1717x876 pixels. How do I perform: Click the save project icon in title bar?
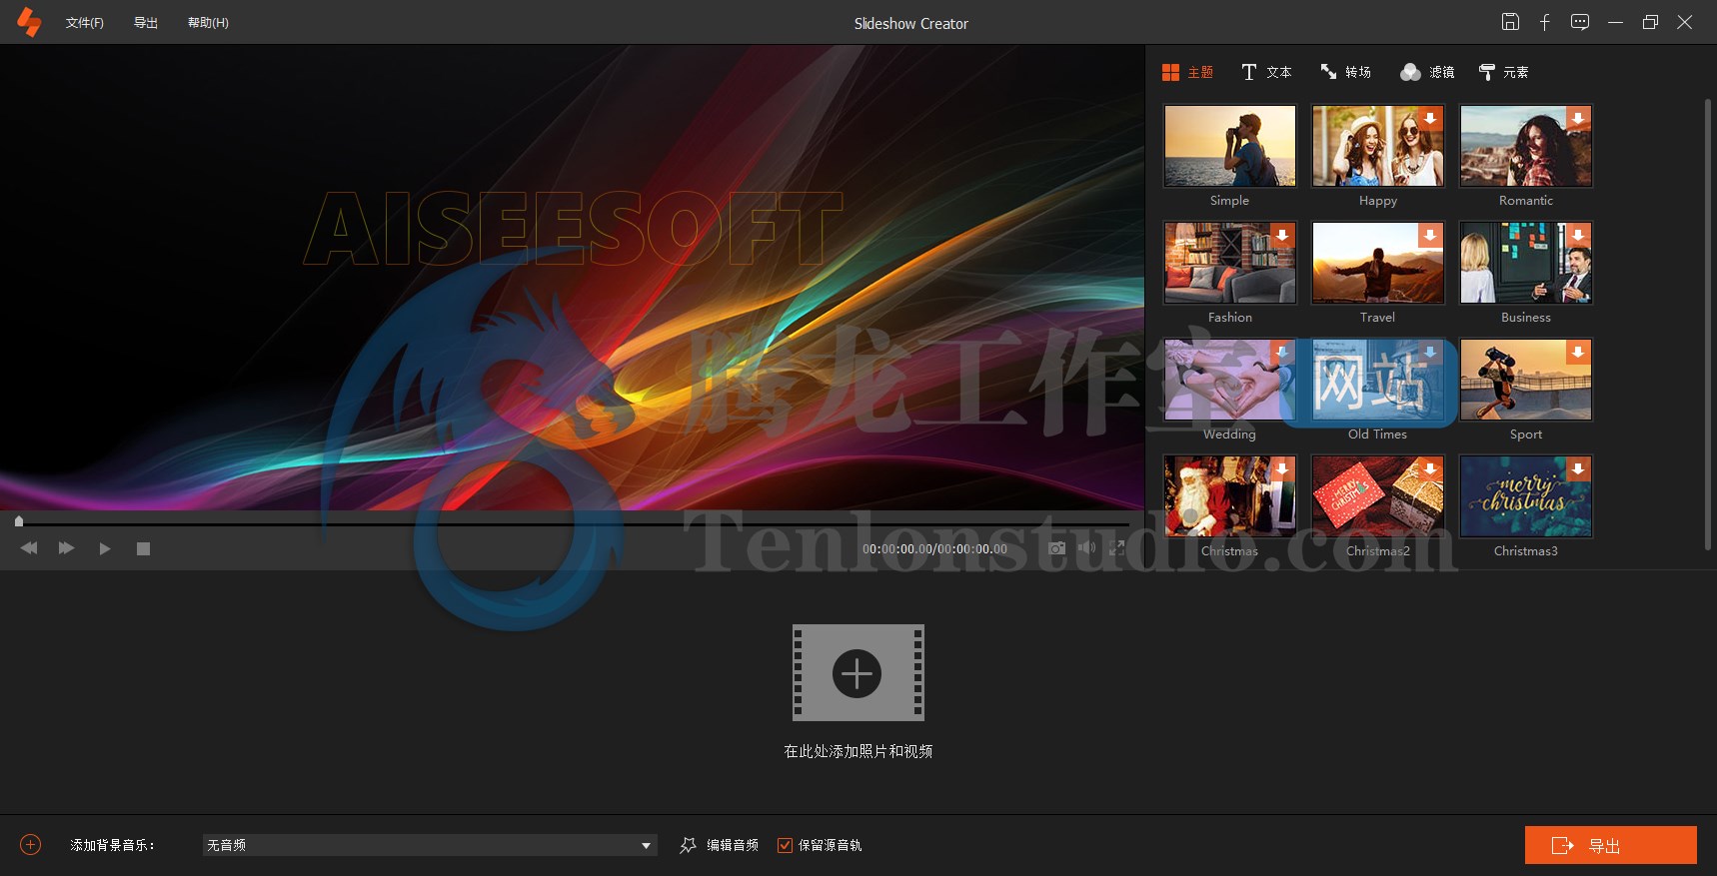(x=1510, y=22)
